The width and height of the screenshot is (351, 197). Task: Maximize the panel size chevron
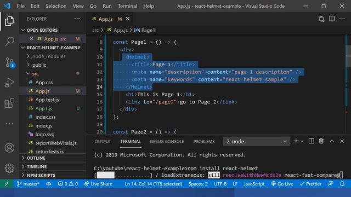click(331, 141)
